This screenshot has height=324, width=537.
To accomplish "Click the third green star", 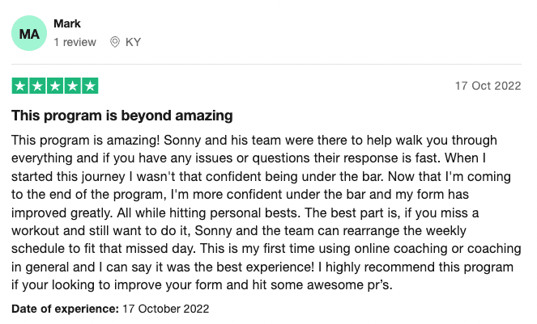I will 55,86.
